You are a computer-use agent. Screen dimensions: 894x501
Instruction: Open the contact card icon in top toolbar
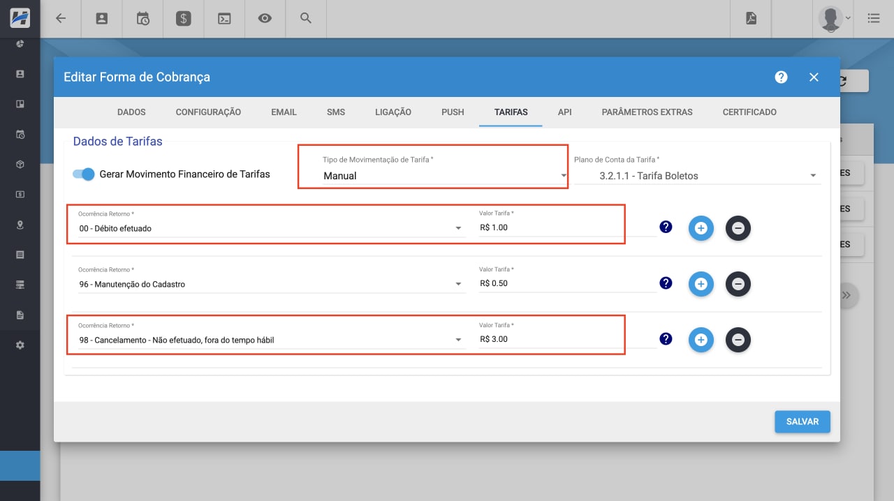coord(102,19)
